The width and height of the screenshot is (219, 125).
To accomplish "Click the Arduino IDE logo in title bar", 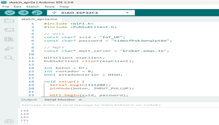I will 4,2.
